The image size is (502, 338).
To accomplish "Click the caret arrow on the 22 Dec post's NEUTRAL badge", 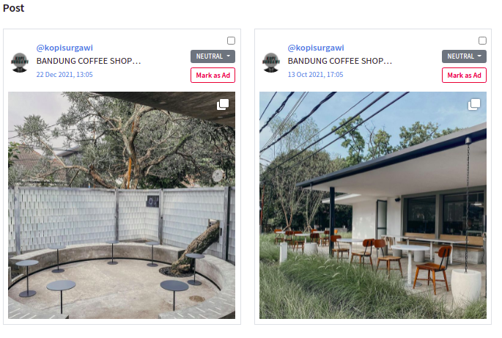I will tap(228, 56).
